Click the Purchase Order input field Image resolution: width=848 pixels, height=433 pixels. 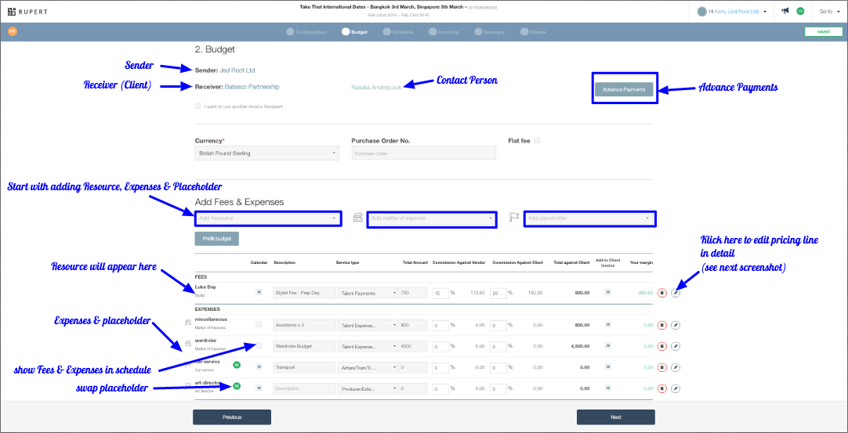coord(423,153)
